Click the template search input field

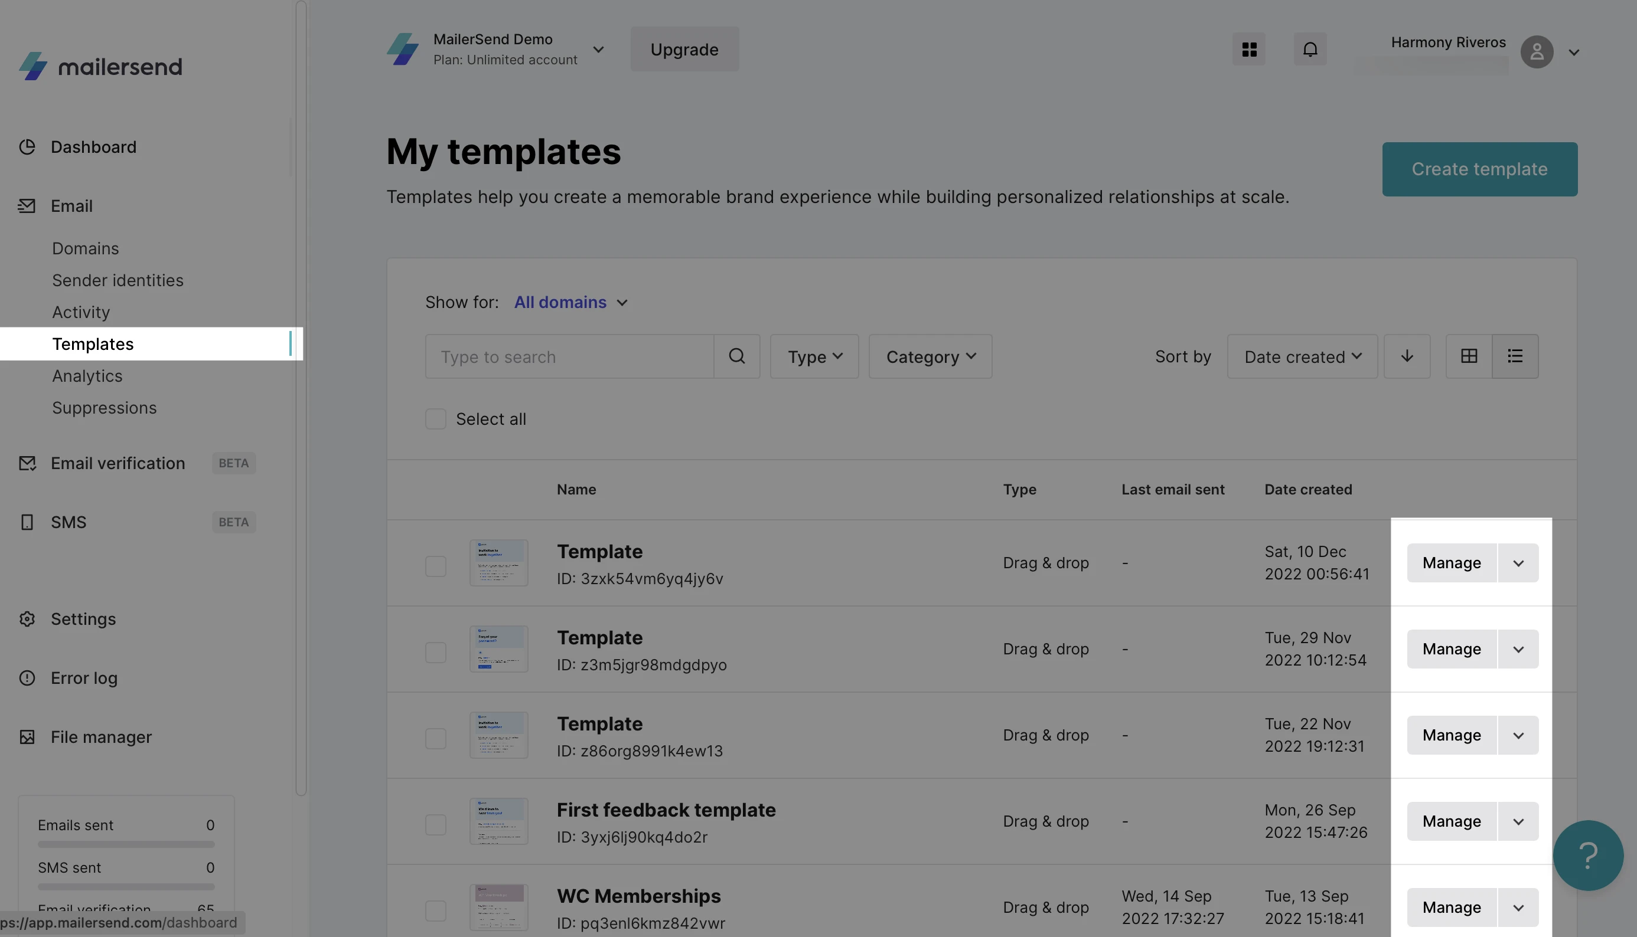pyautogui.click(x=569, y=356)
